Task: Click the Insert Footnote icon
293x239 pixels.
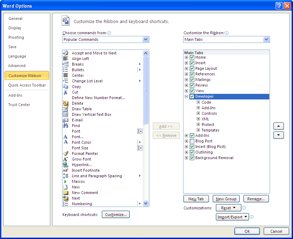Action: point(66,170)
